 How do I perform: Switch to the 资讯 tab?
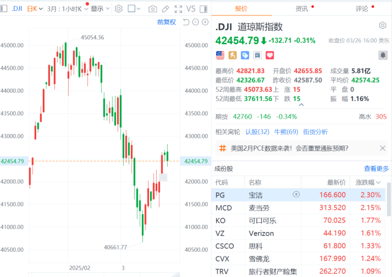[x=302, y=9]
